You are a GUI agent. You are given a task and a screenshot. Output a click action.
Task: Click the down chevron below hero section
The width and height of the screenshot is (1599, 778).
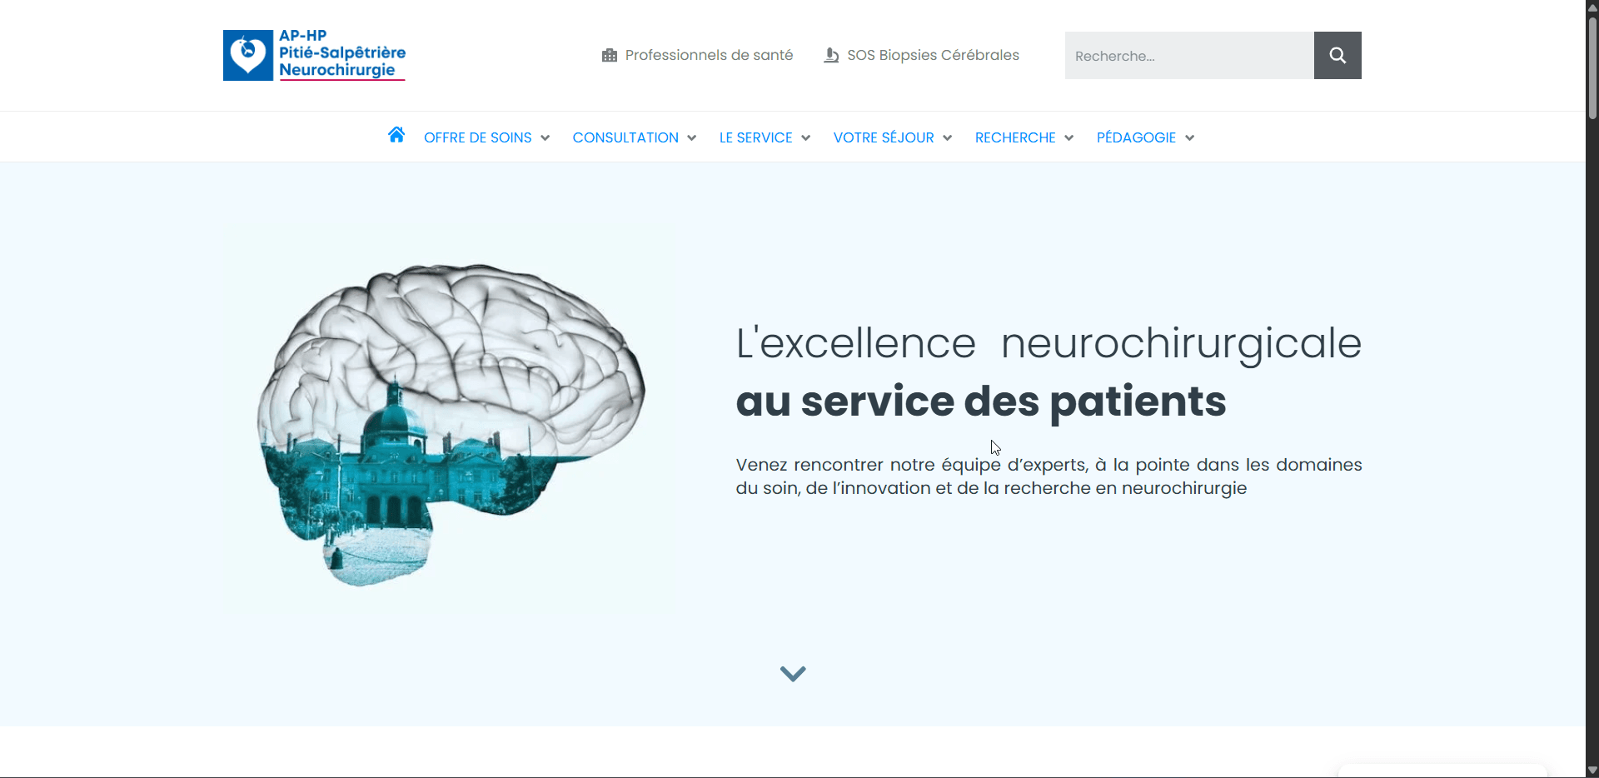coord(793,673)
